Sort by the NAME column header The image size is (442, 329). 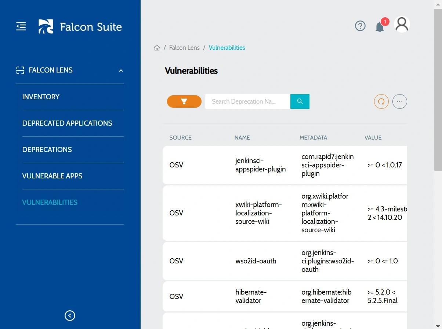pos(242,138)
